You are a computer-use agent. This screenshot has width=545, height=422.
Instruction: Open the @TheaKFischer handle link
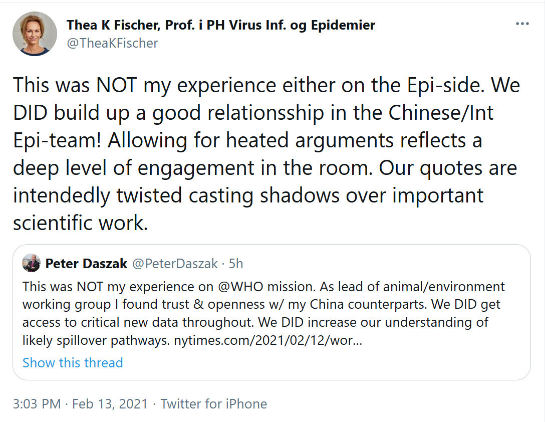(112, 44)
